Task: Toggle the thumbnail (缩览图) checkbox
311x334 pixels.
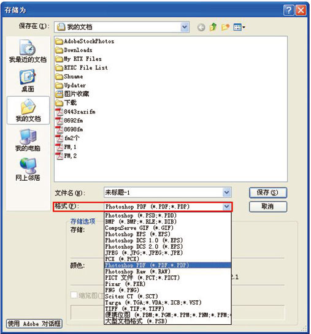Action: (74, 295)
